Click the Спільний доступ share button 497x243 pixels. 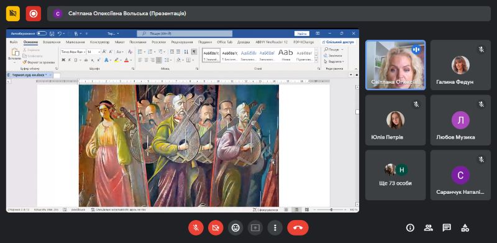tap(338, 42)
